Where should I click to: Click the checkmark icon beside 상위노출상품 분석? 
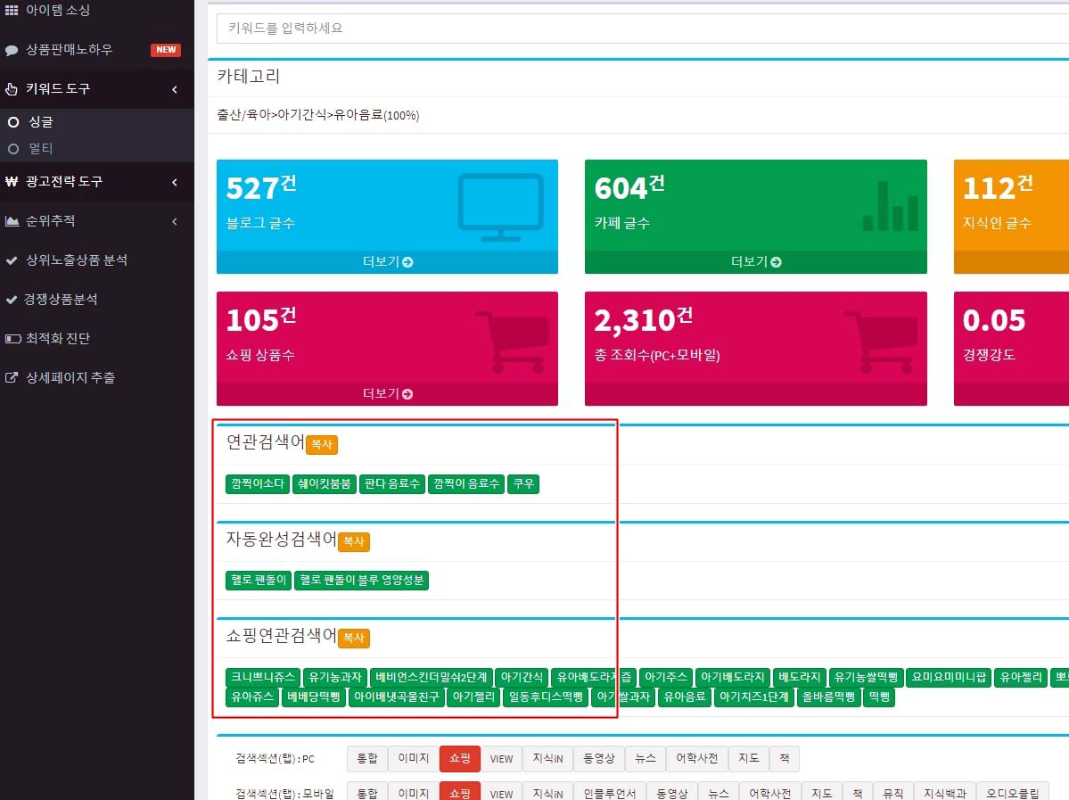[12, 260]
